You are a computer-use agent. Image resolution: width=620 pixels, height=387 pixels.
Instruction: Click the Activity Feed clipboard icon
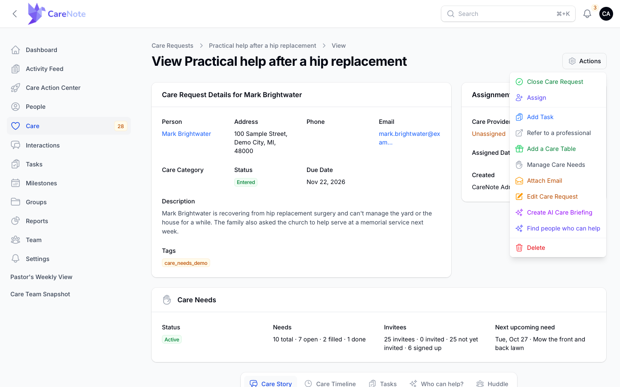(x=15, y=69)
